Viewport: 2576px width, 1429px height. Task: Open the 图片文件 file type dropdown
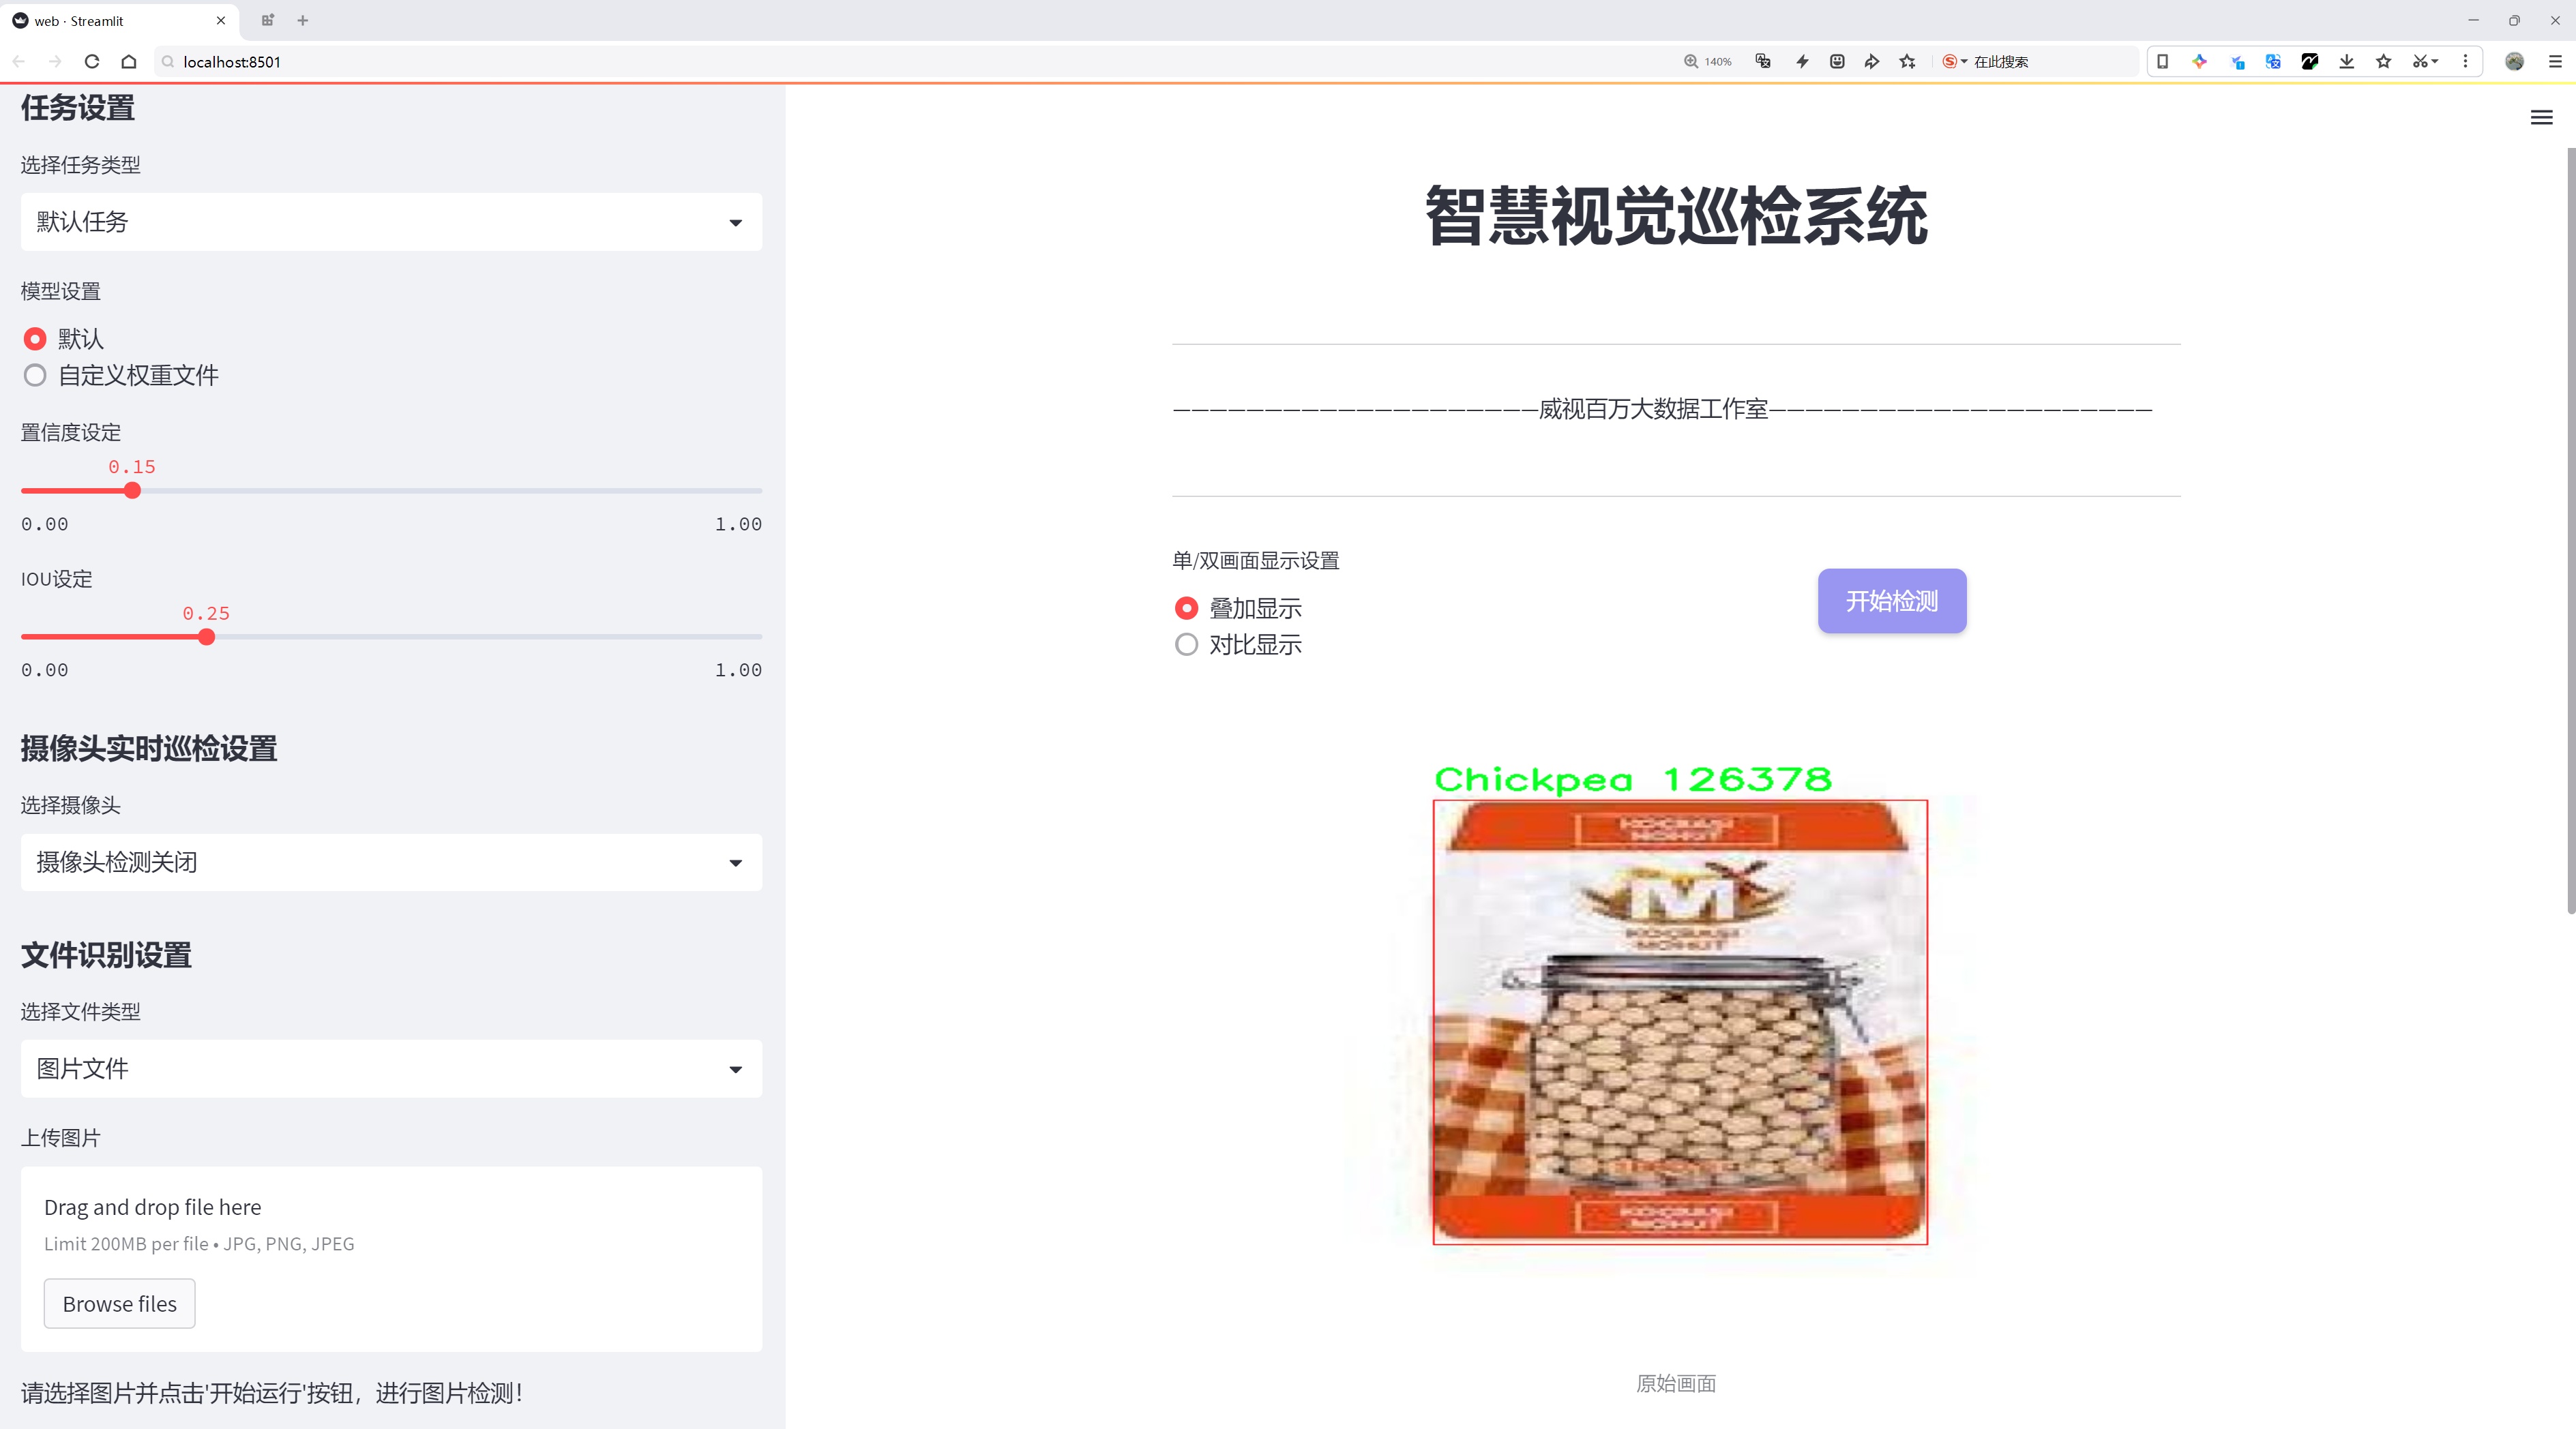coord(391,1069)
